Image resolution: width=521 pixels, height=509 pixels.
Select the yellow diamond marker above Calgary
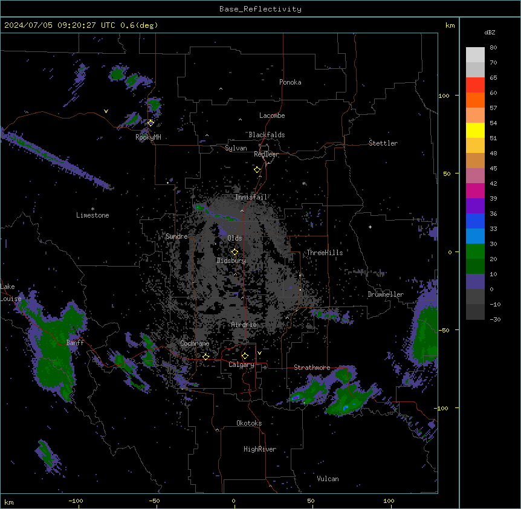tap(245, 356)
